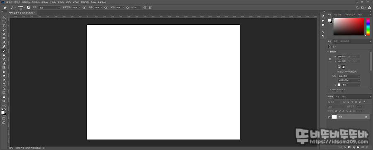Select the Move tool

click(4, 17)
